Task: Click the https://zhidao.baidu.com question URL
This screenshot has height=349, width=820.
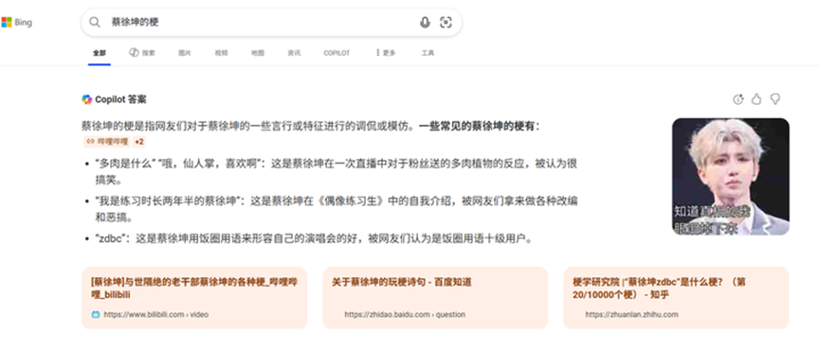Action: click(405, 315)
